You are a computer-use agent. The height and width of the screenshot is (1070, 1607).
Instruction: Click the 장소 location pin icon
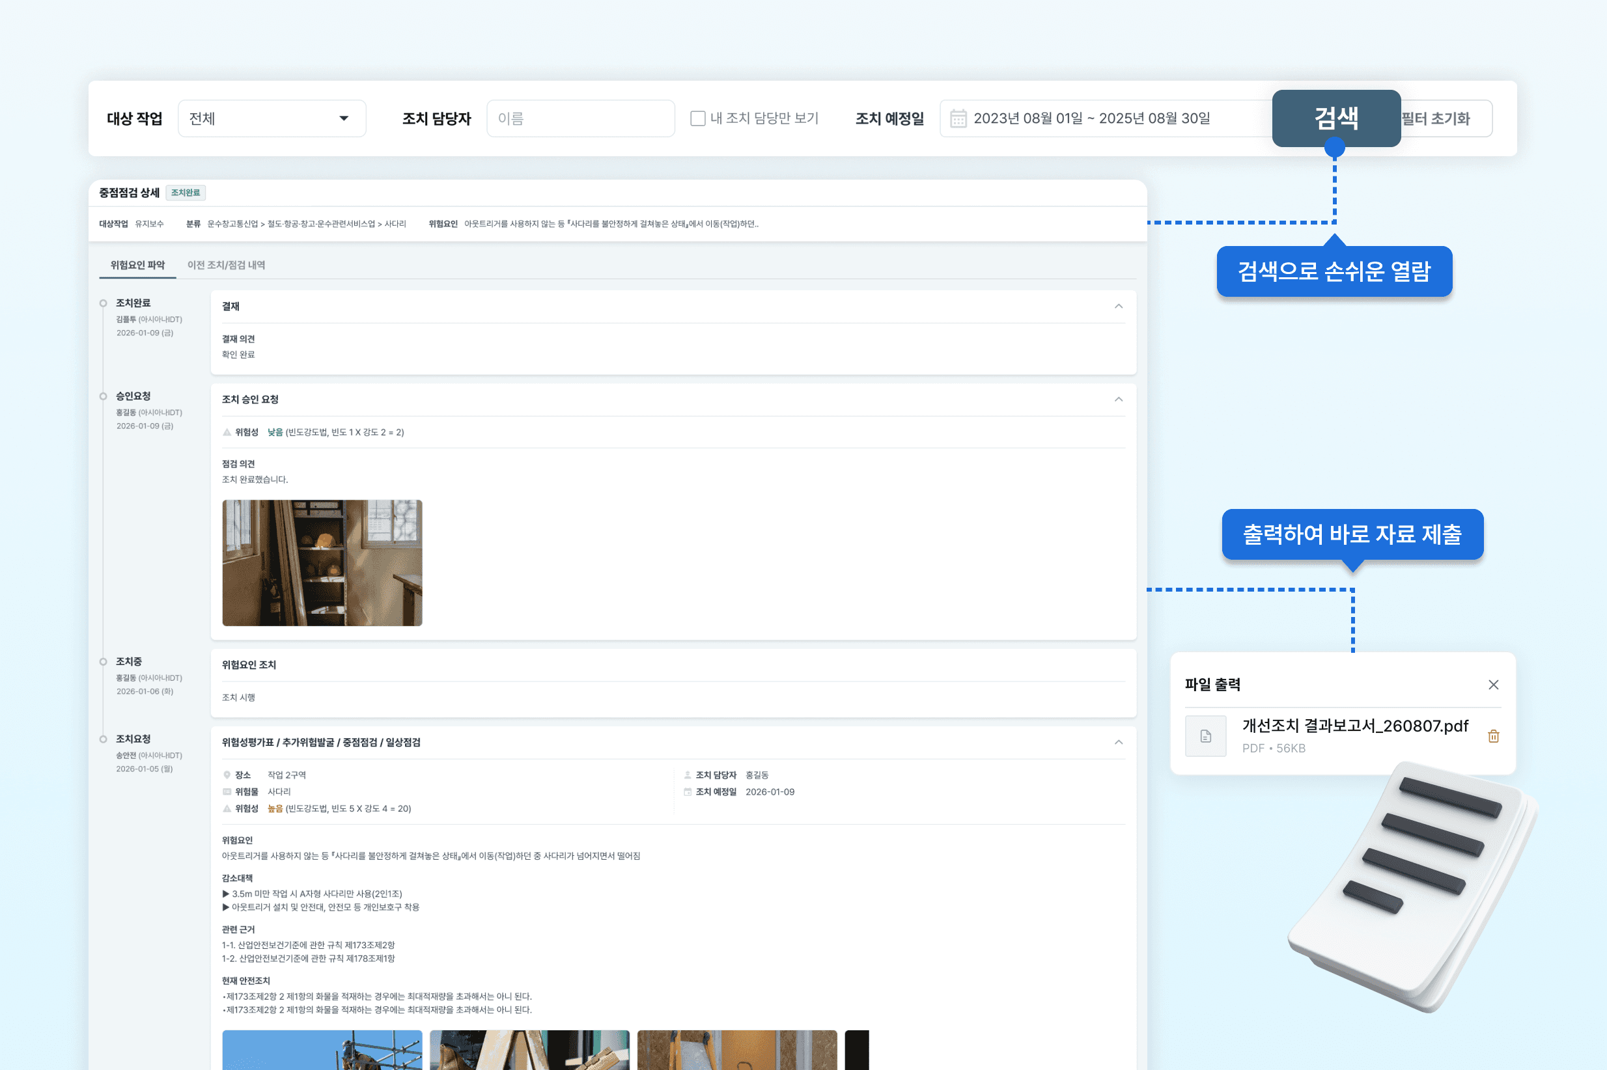coord(227,775)
